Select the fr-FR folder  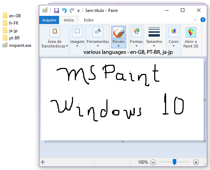click(11, 23)
